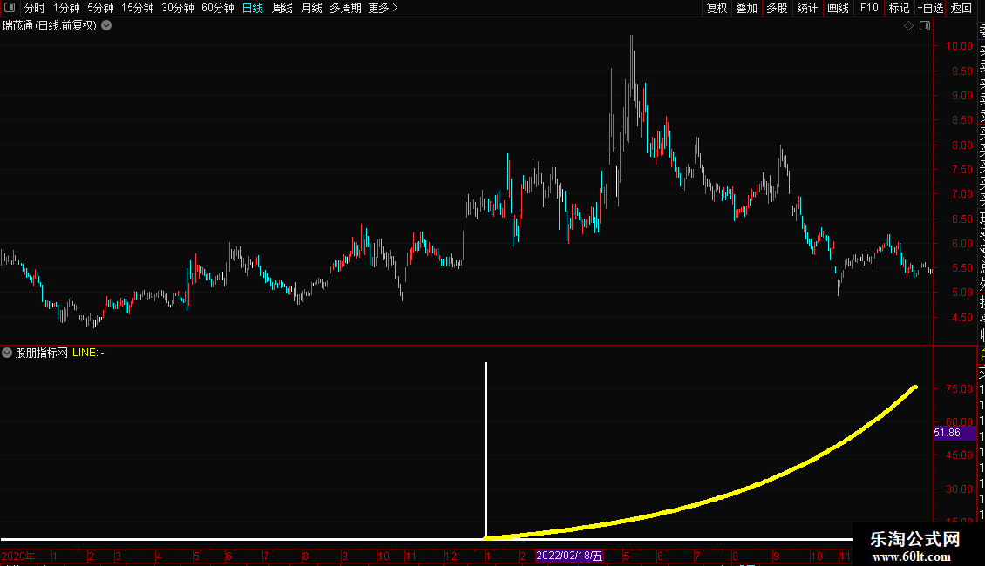
Task: Click the diamond icon in chart header
Action: pyautogui.click(x=908, y=26)
